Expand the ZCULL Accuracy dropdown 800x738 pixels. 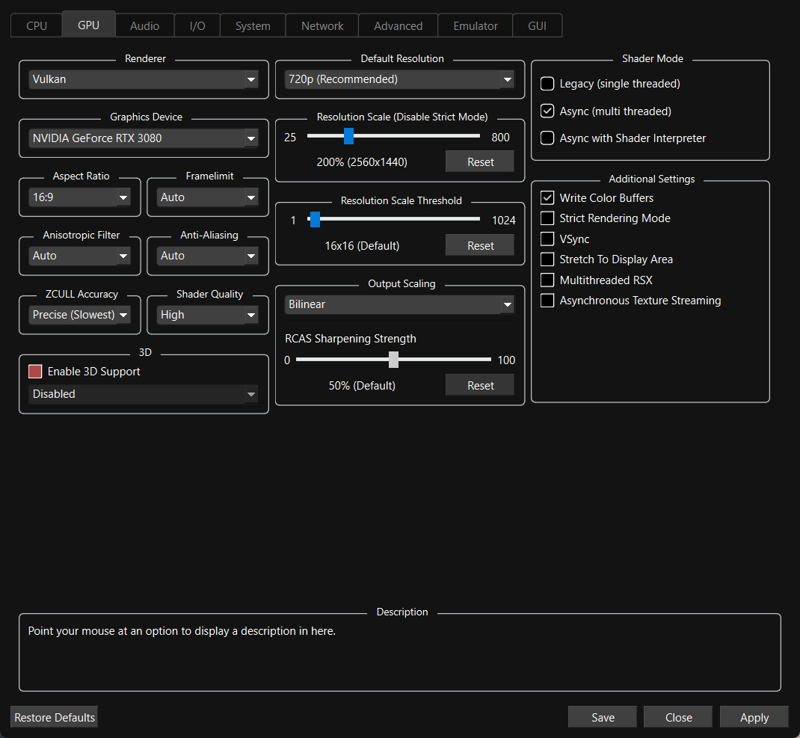[x=80, y=316]
